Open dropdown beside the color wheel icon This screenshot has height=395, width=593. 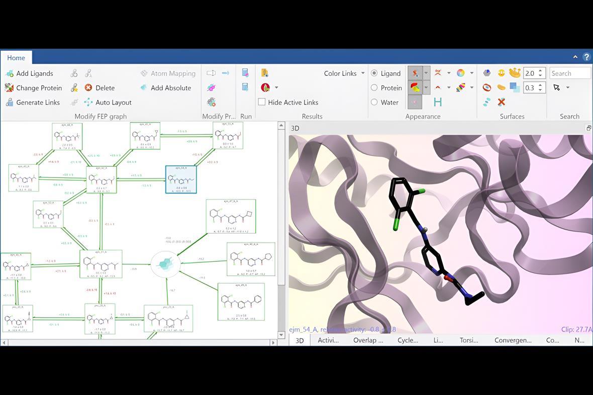click(x=471, y=73)
